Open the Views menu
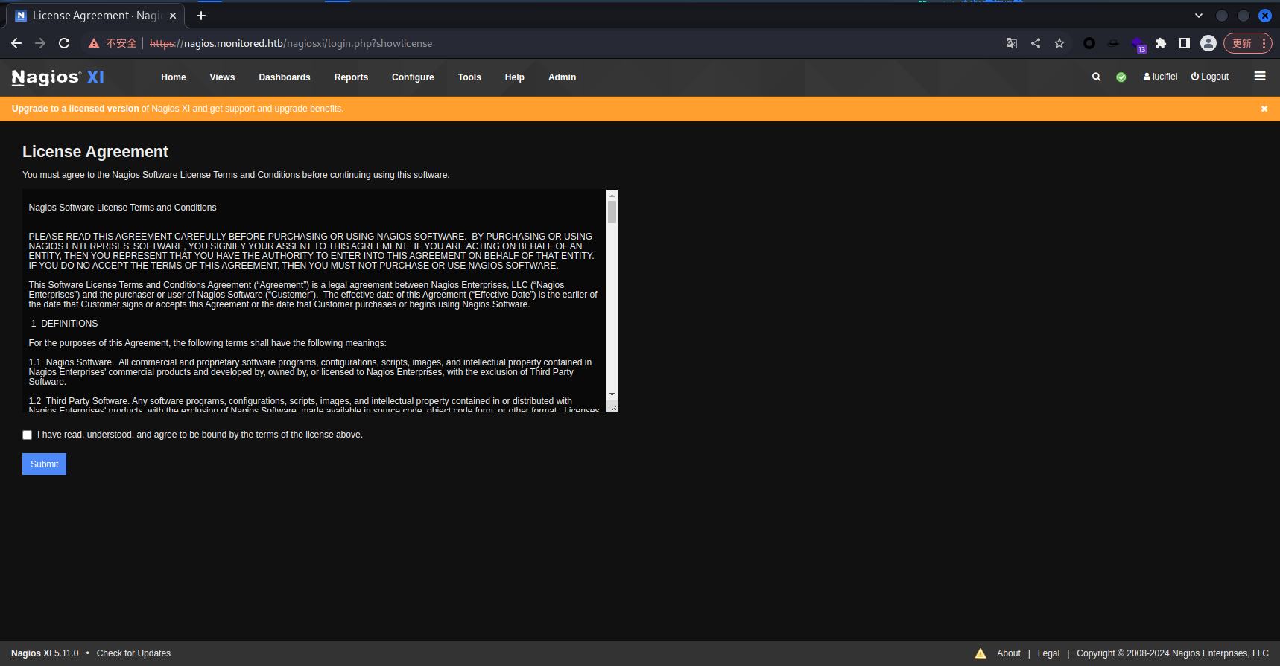This screenshot has width=1280, height=666. pos(222,77)
